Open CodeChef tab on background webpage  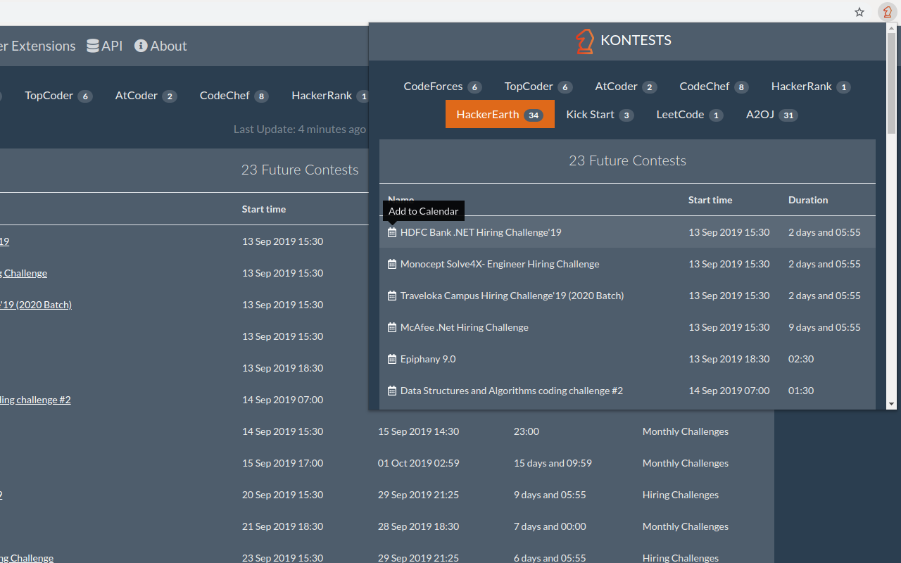(x=234, y=96)
